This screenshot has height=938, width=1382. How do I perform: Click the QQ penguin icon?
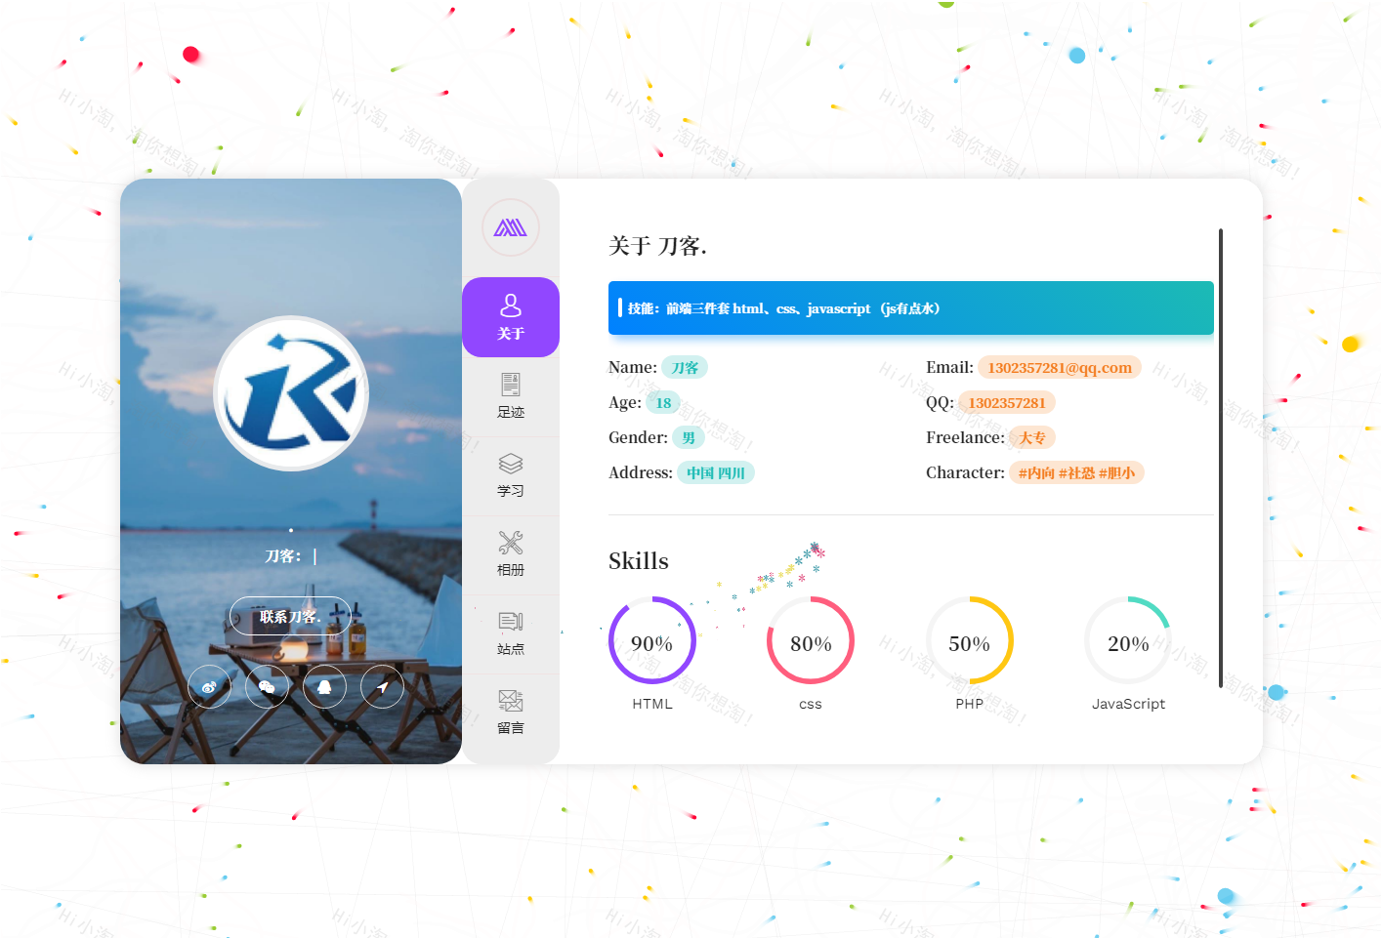coord(324,687)
